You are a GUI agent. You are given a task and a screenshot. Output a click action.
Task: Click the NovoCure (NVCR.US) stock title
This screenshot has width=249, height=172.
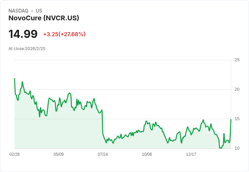[x=44, y=18]
